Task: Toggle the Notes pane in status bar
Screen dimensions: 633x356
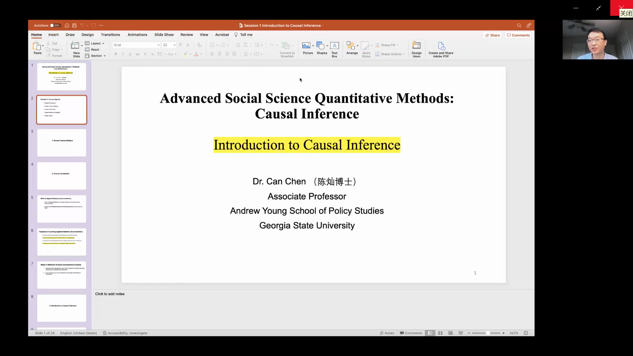Action: coord(387,333)
